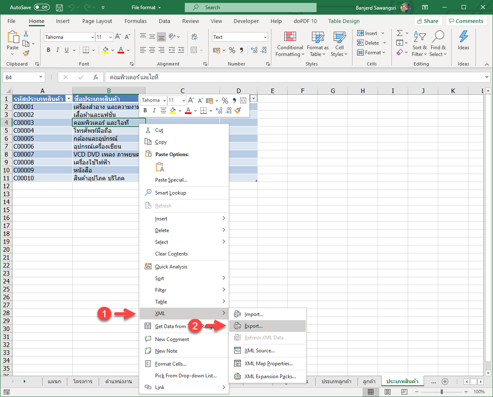
Task: Click the Comments button
Action: [x=466, y=21]
